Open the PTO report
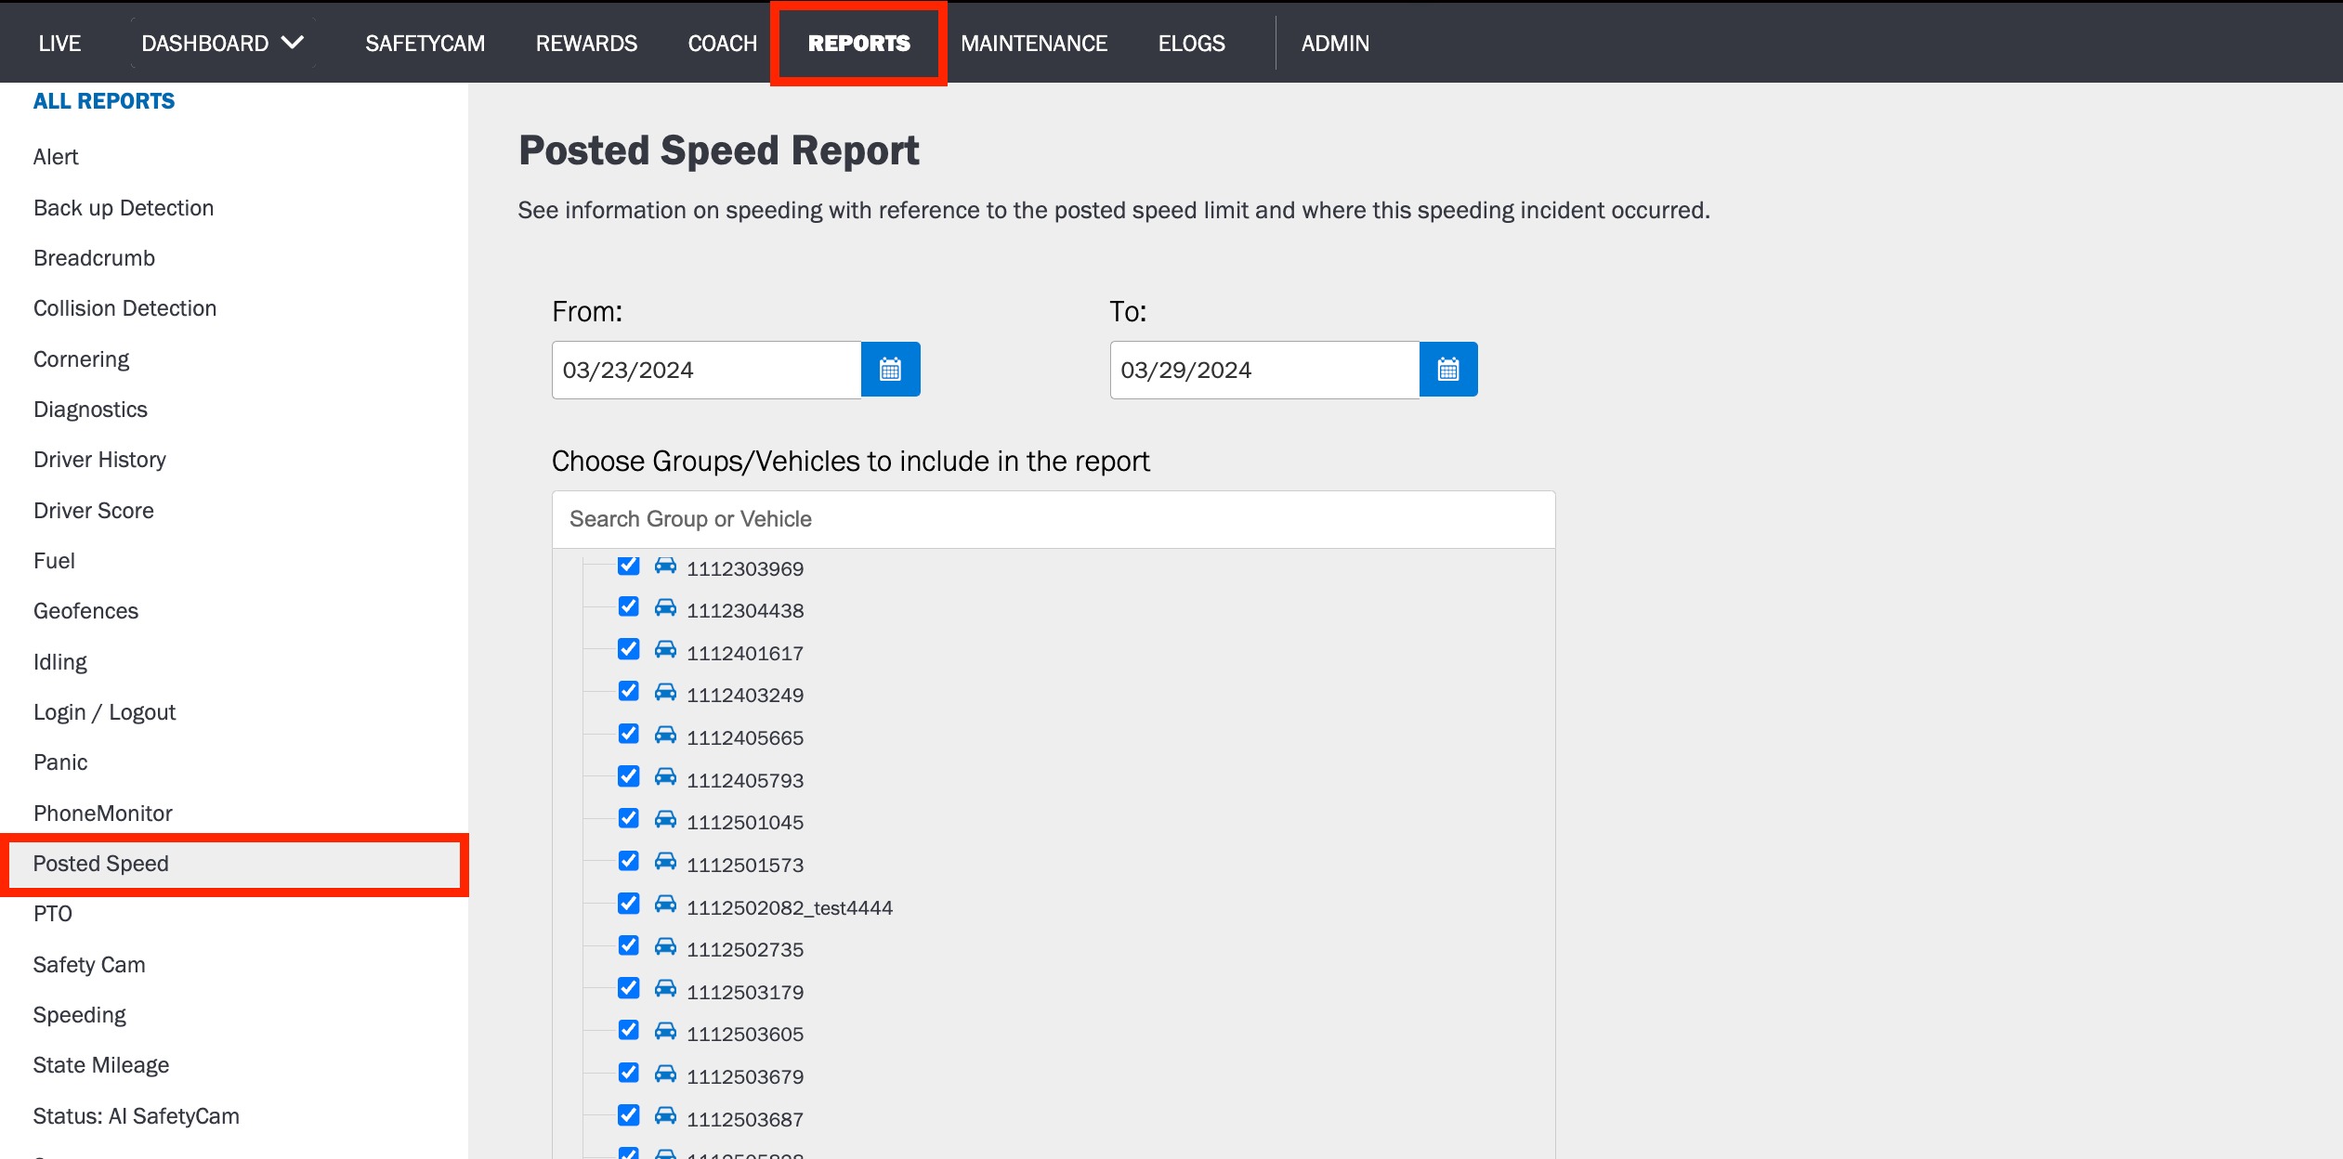 (x=53, y=914)
